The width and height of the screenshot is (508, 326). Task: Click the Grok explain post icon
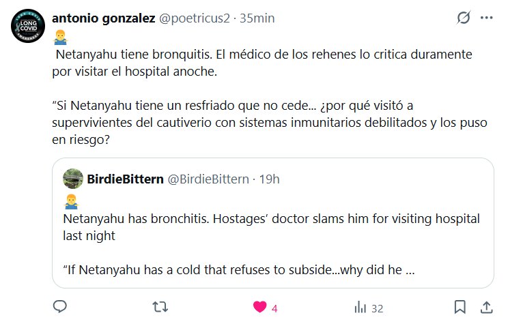tap(464, 18)
